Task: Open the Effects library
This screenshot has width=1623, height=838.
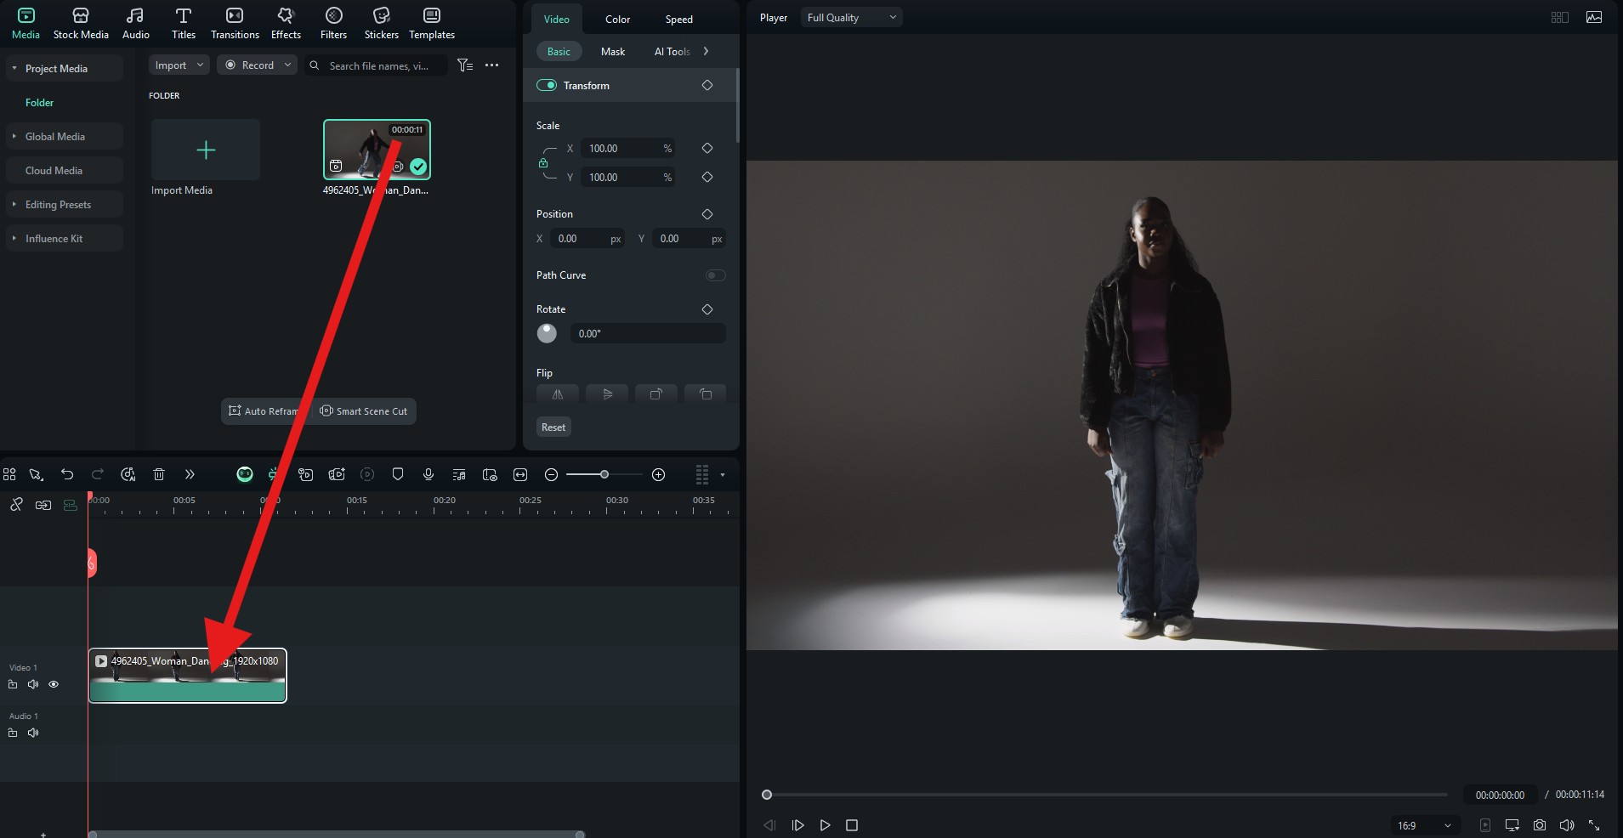Action: click(286, 24)
